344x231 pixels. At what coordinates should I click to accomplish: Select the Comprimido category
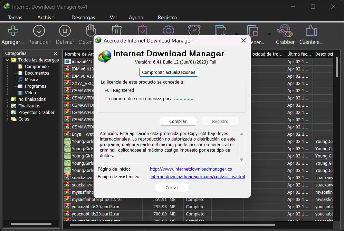pyautogui.click(x=37, y=67)
